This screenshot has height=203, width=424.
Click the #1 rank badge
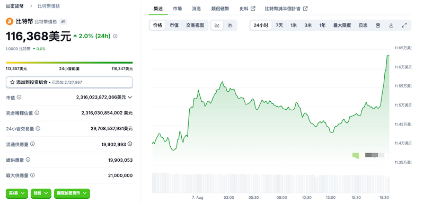pos(63,22)
